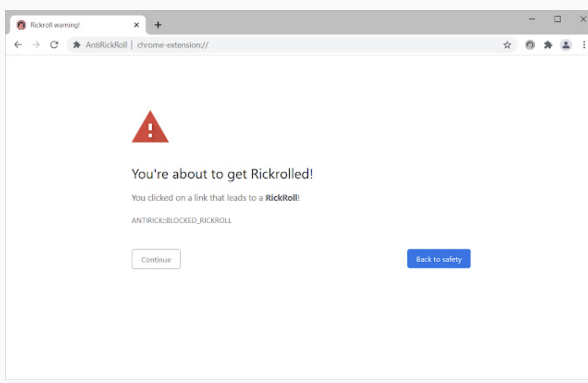Click the red warning triangle icon
Screen dimensions: 588x383
coord(150,127)
